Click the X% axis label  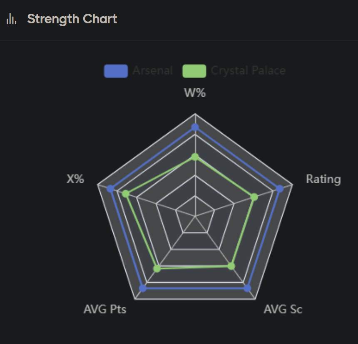[75, 179]
